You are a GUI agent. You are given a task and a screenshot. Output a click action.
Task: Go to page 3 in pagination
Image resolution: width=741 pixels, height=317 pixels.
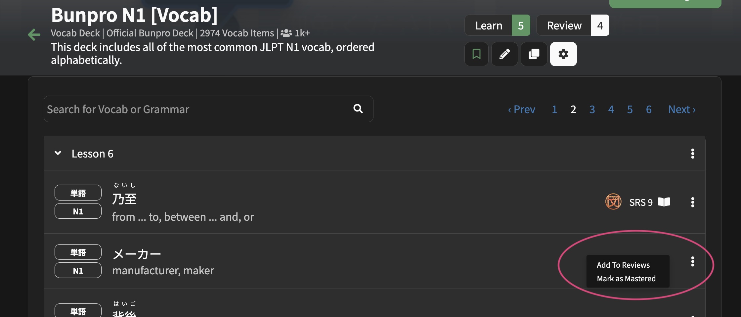[x=592, y=109]
